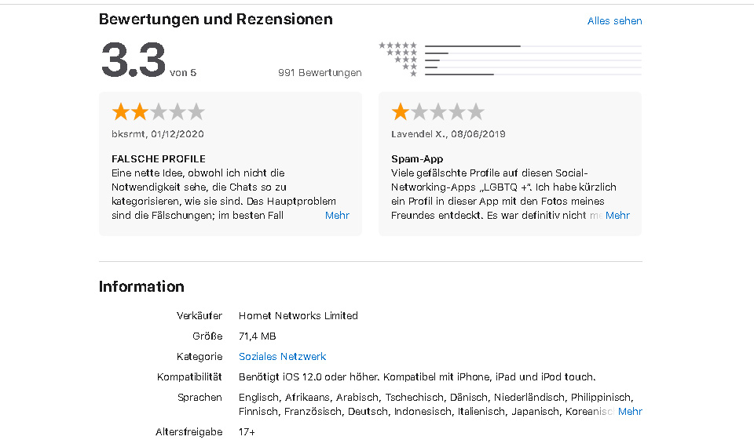Click the 3.3 average rating number

pos(134,61)
